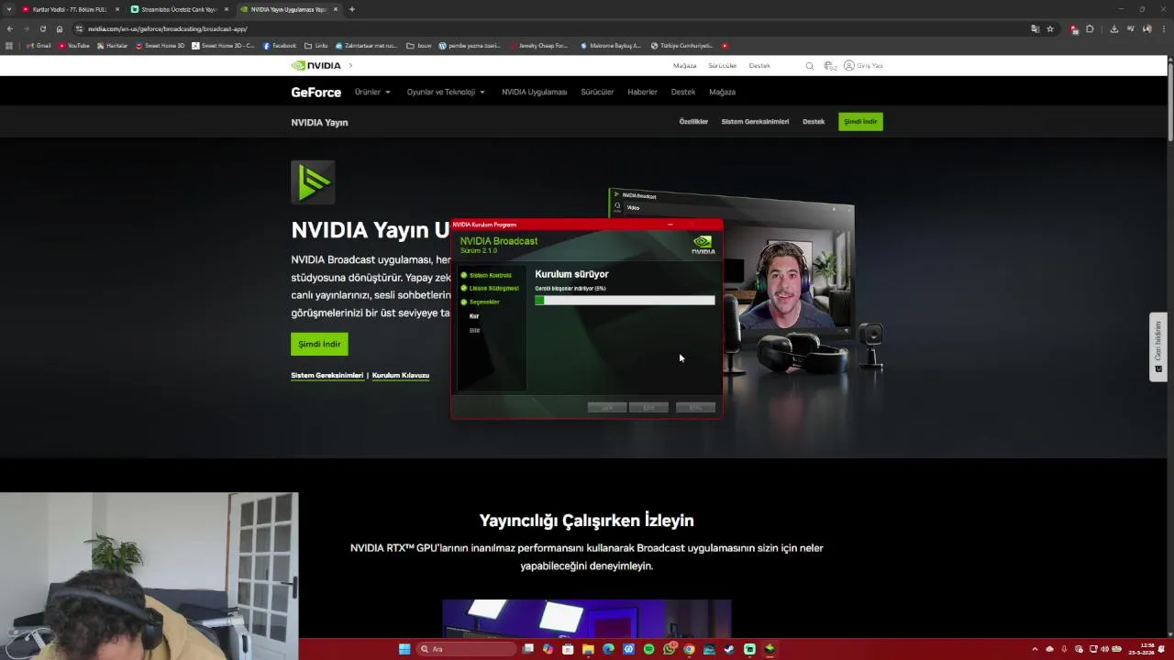Click the NVIDIA logo in the site header

[316, 66]
